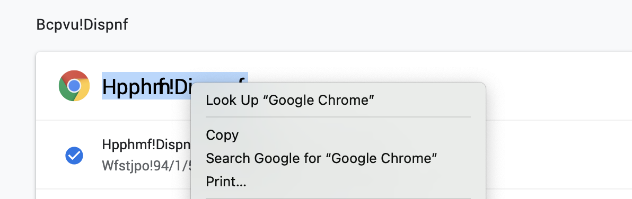Image resolution: width=632 pixels, height=199 pixels.
Task: Click the empty menu padding above Look Up entry
Action: (x=338, y=87)
